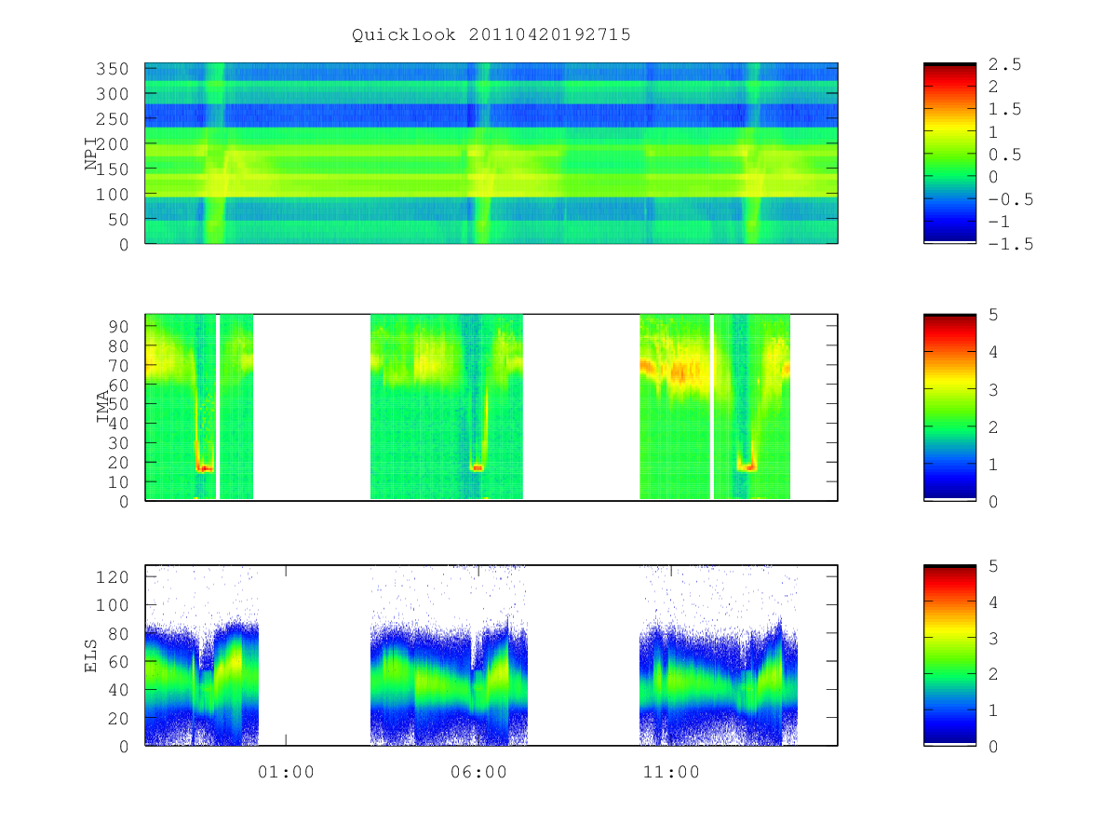This screenshot has width=1117, height=838.
Task: Click the 1.5 label on NPI colorbar
Action: 1004,109
